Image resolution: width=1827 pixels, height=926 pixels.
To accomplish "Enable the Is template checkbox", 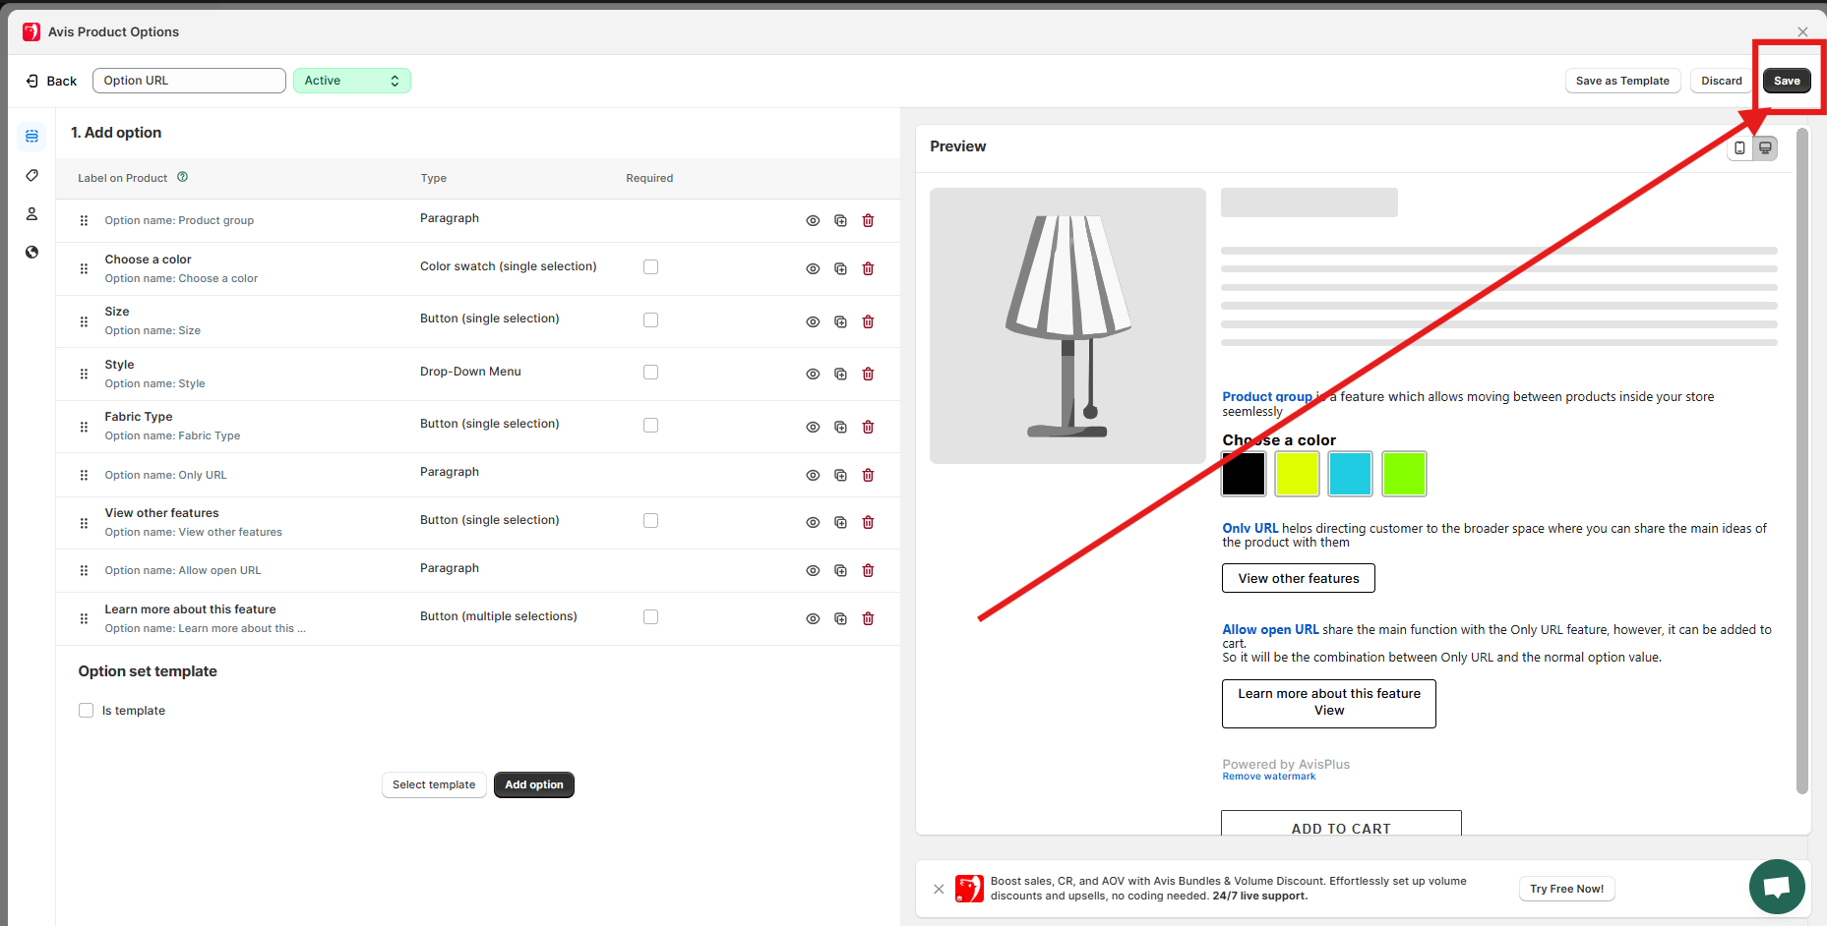I will click(x=87, y=710).
